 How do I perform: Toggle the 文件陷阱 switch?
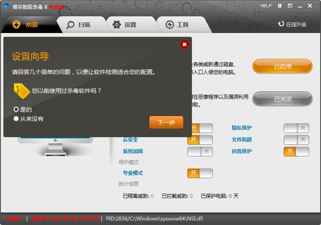[296, 140]
